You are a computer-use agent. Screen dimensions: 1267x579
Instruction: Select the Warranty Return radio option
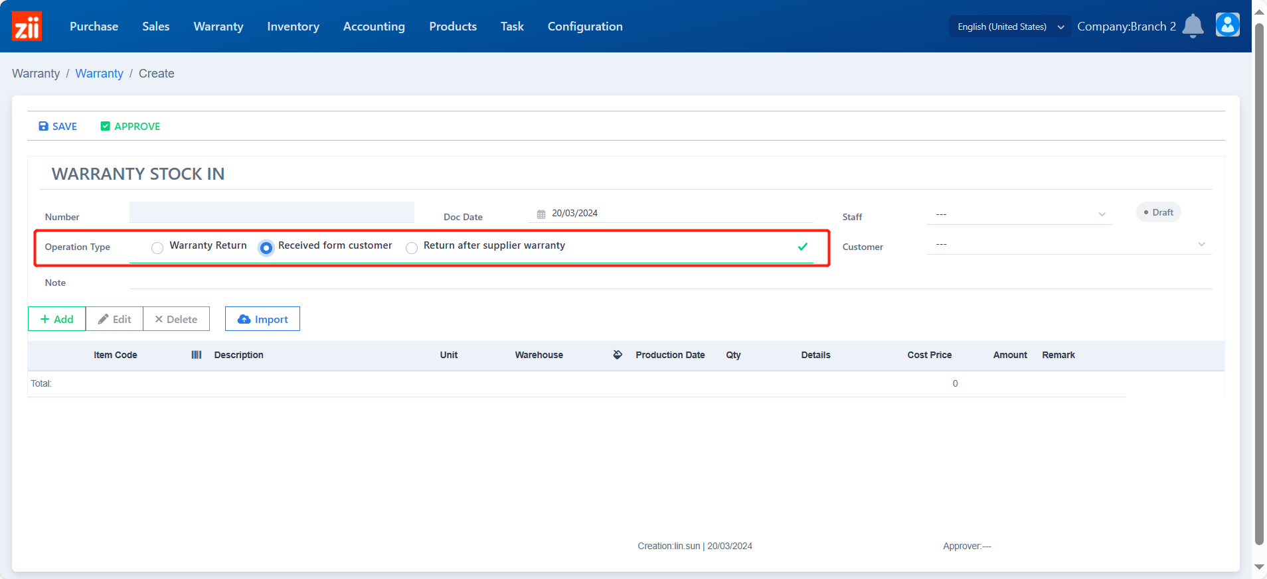pyautogui.click(x=157, y=248)
